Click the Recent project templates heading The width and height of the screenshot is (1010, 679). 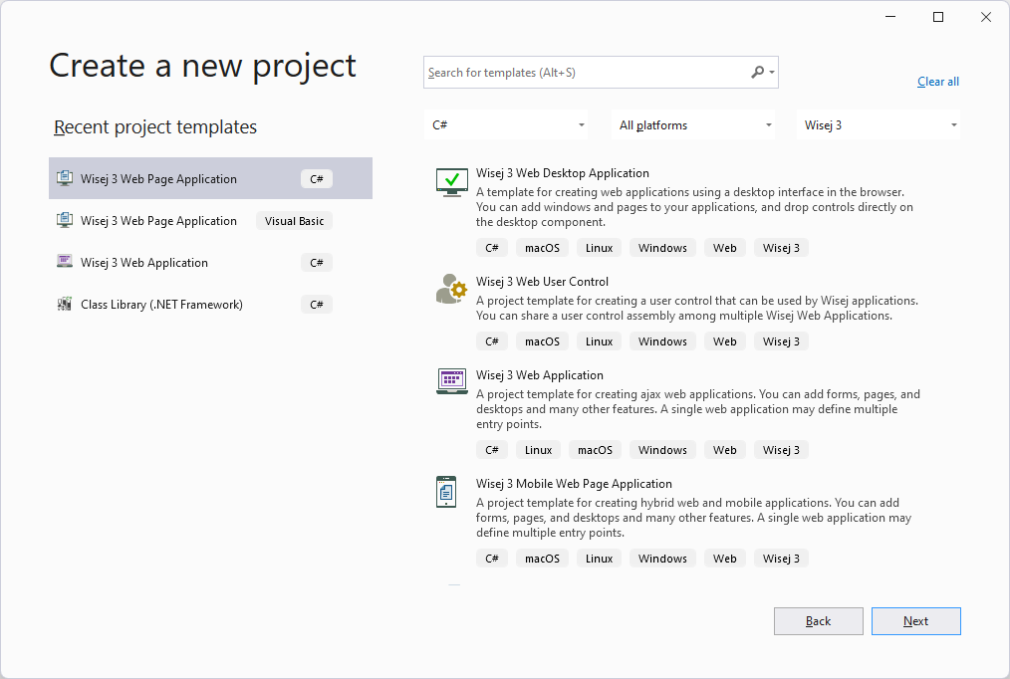[x=155, y=126]
